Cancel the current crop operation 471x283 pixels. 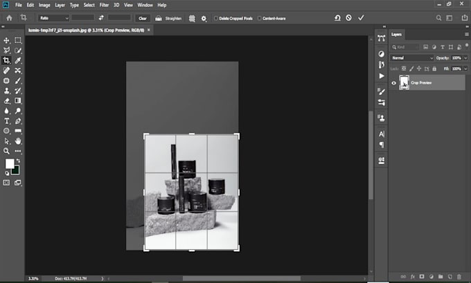349,18
